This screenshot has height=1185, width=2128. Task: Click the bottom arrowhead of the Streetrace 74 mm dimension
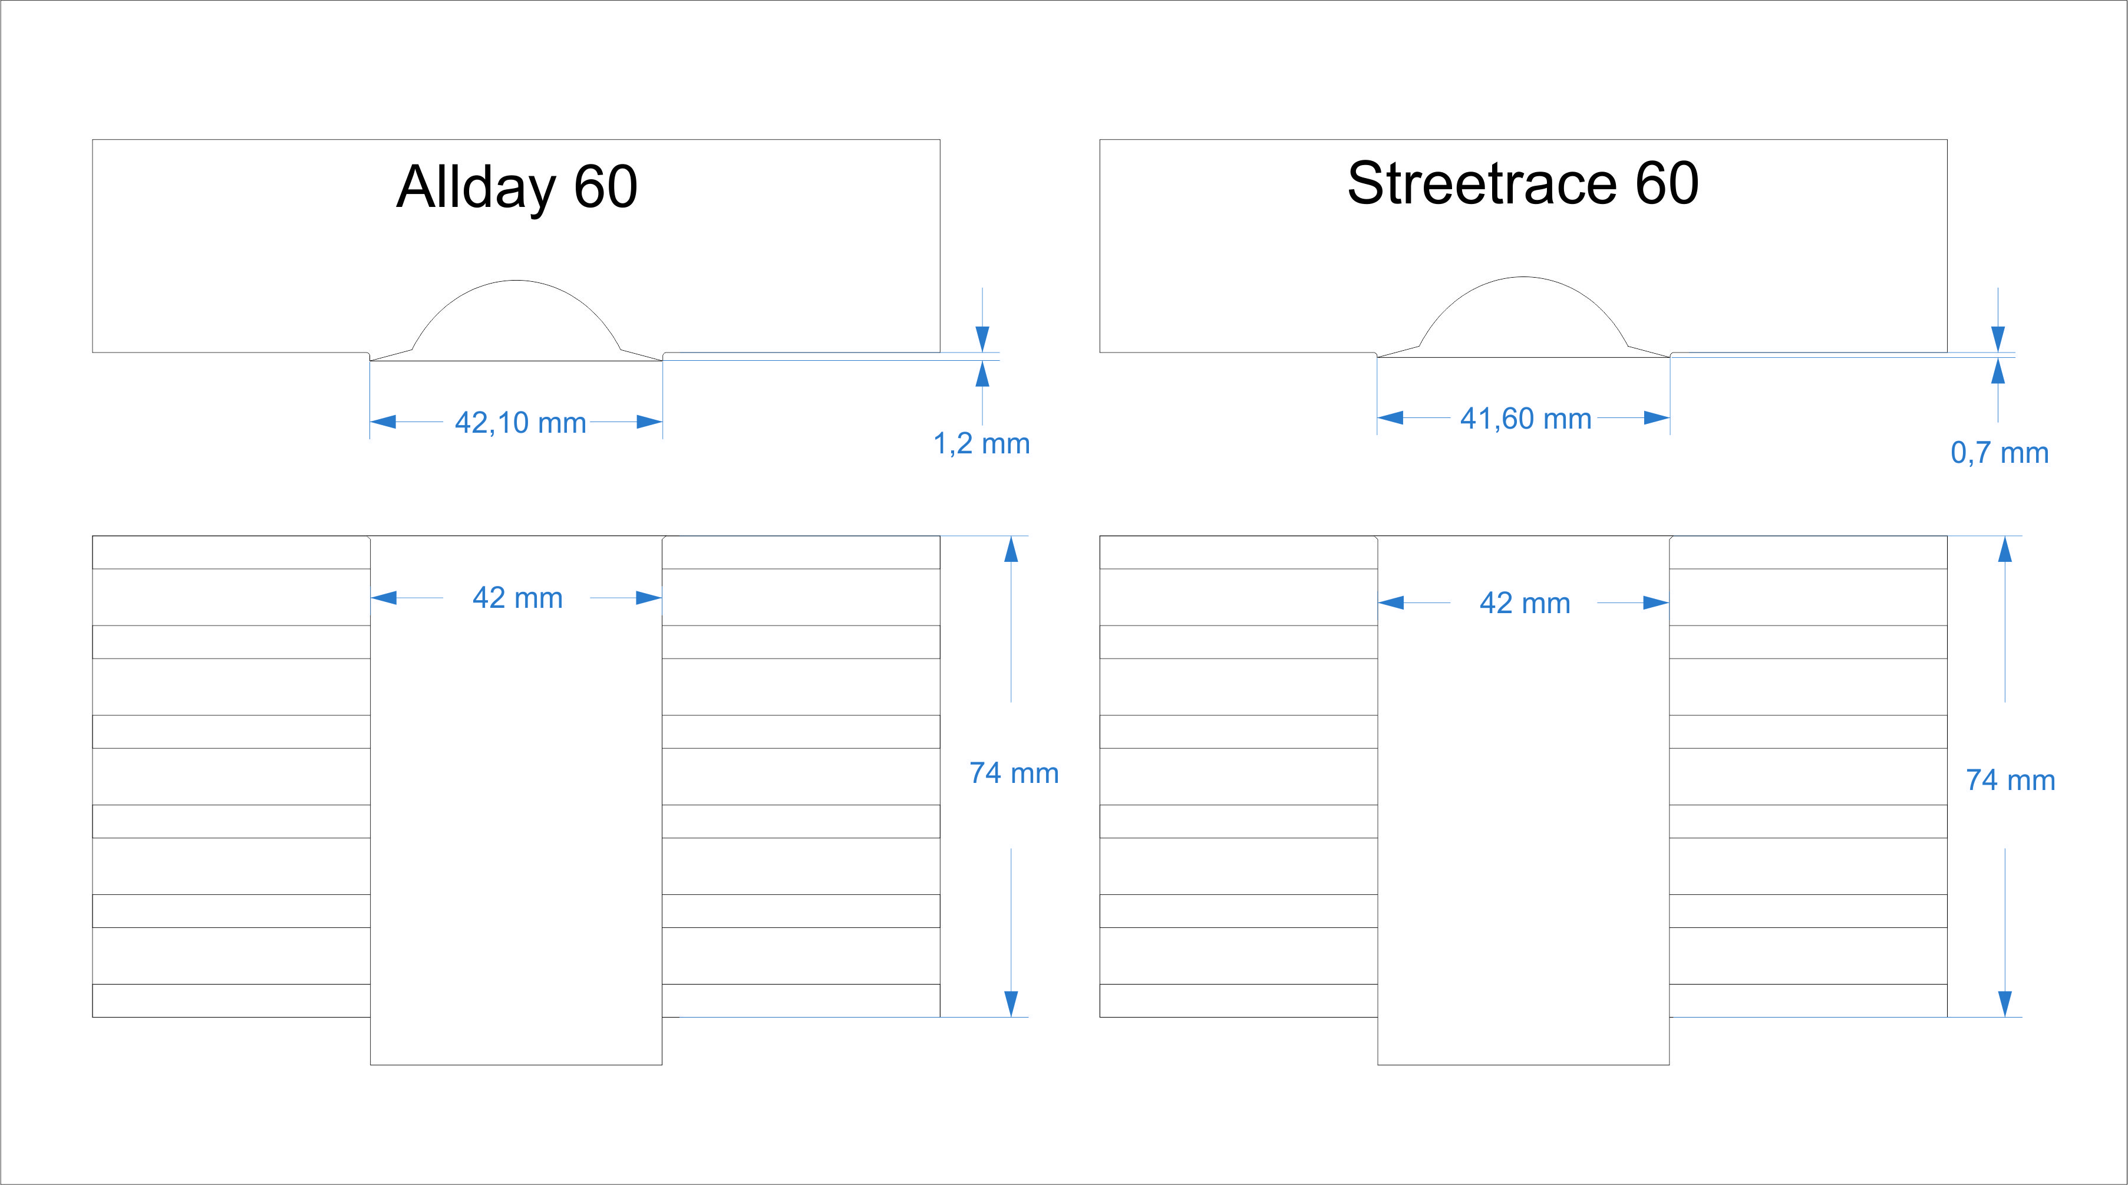click(x=2005, y=1003)
